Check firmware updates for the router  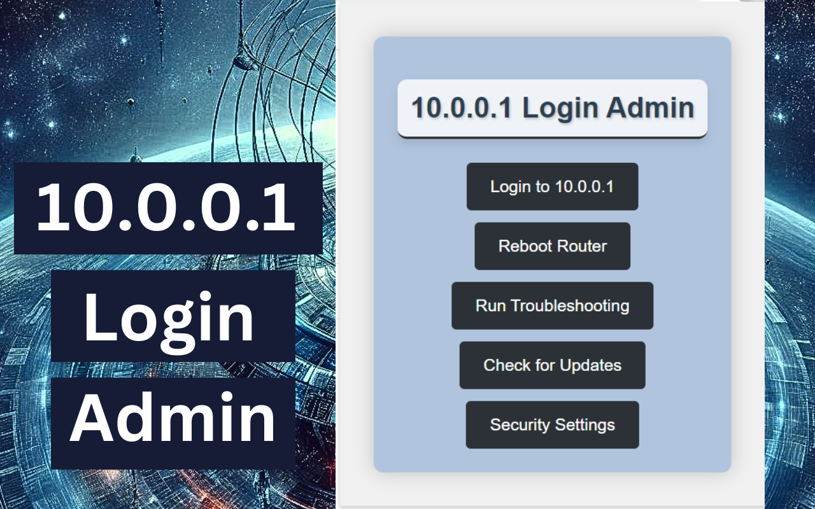[x=552, y=365]
